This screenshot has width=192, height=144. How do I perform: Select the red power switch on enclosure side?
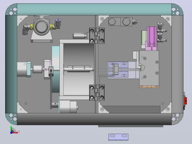pyautogui.click(x=185, y=101)
